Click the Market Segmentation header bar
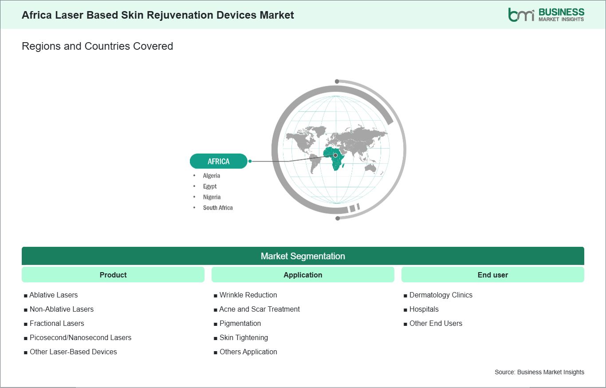Image resolution: width=606 pixels, height=388 pixels. [303, 256]
